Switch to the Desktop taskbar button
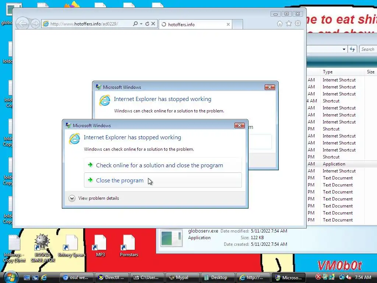The height and width of the screenshot is (283, 377). (x=218, y=277)
